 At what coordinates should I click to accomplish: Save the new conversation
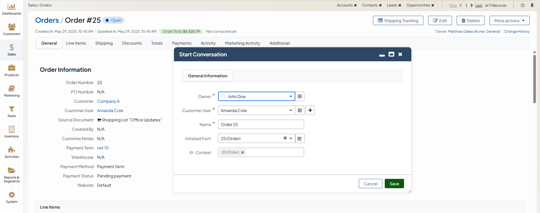[x=394, y=184]
